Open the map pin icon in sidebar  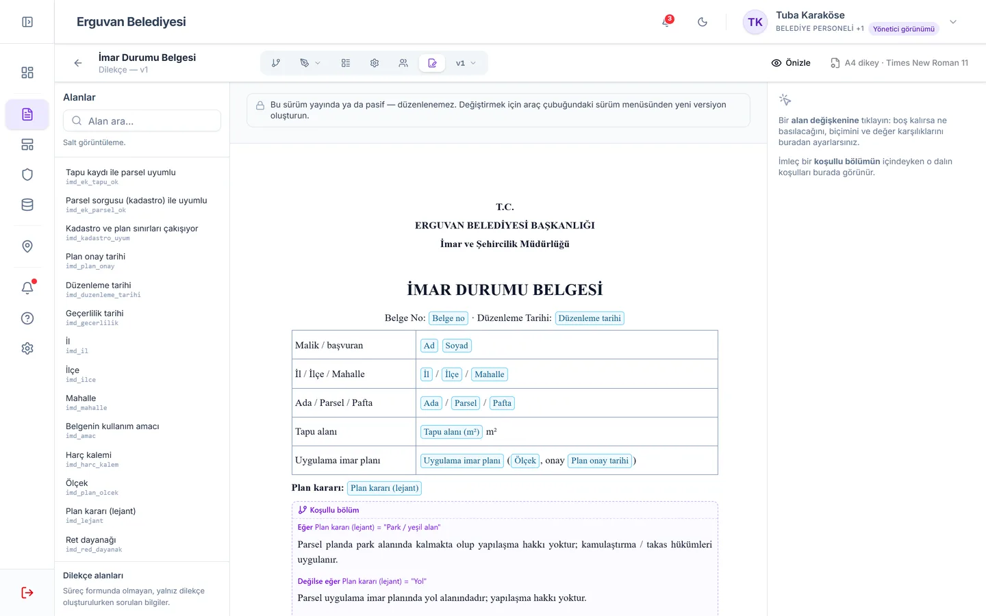27,246
